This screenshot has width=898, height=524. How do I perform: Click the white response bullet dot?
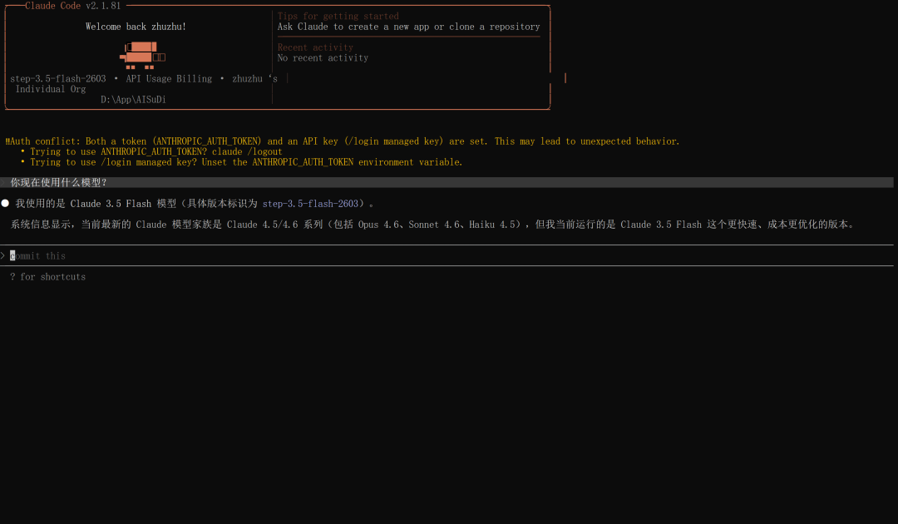pos(5,203)
